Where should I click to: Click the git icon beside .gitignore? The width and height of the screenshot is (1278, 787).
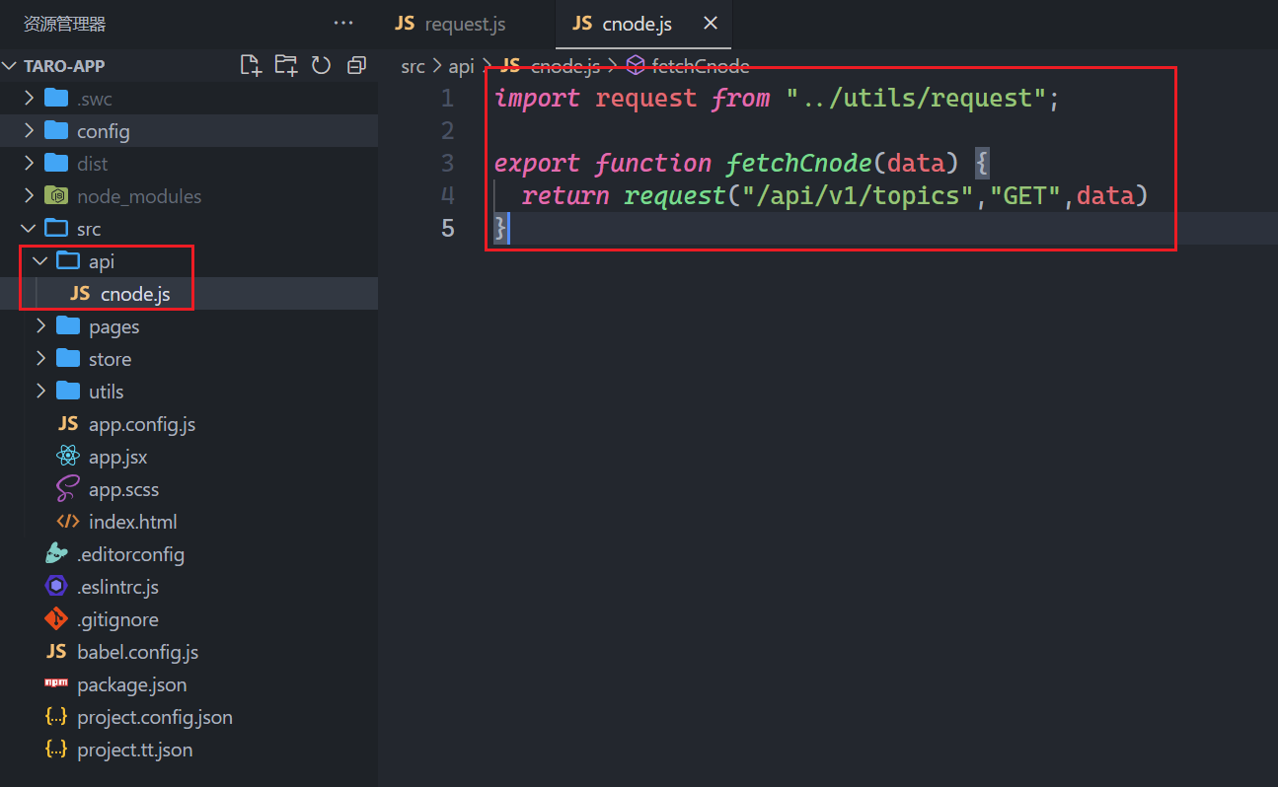56,619
